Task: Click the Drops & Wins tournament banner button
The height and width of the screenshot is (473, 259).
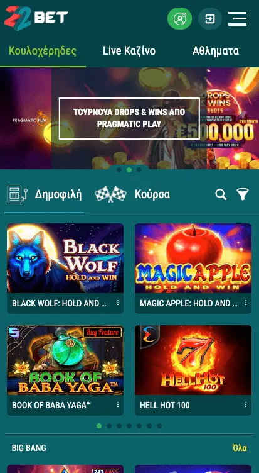Action: [x=129, y=118]
